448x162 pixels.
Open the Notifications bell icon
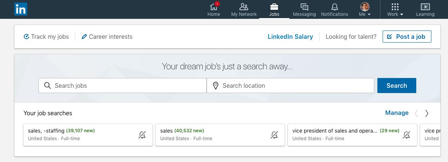tap(335, 7)
